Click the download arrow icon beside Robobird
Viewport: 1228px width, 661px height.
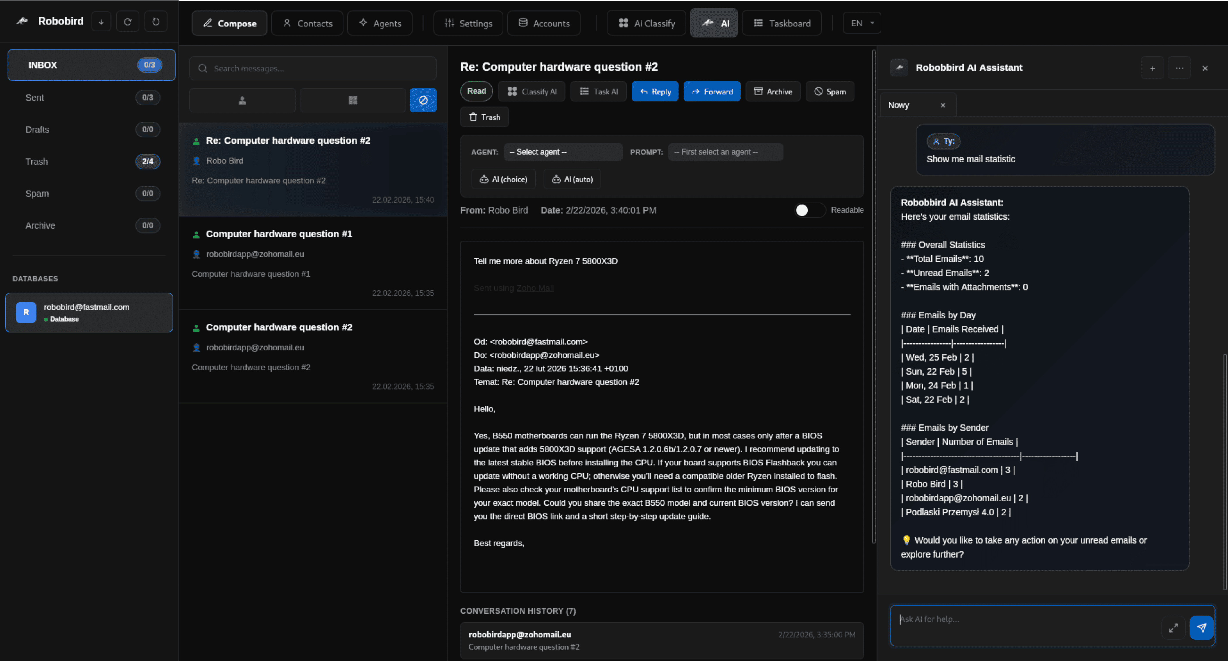(101, 22)
